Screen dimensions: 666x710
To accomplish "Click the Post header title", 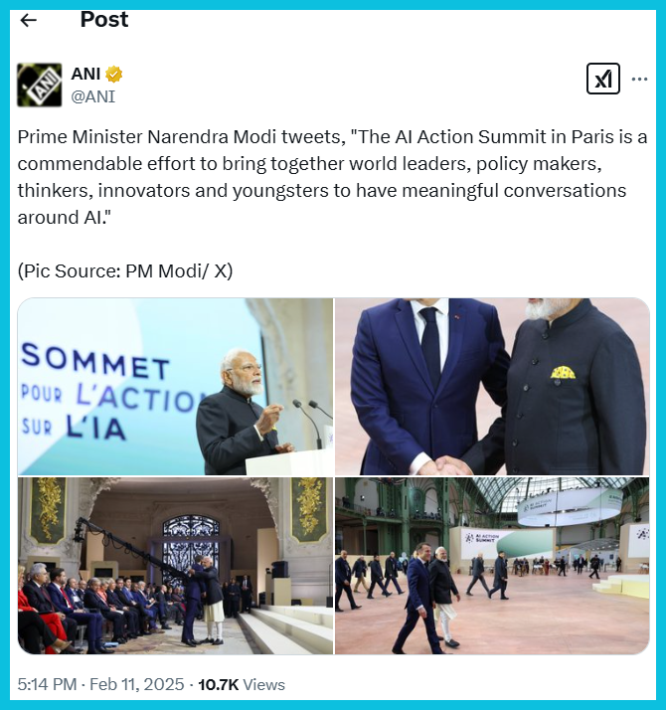I will pyautogui.click(x=104, y=20).
